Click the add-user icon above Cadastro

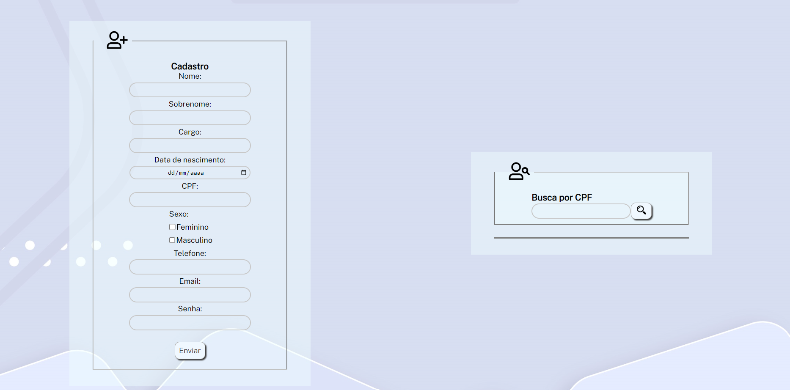point(117,40)
